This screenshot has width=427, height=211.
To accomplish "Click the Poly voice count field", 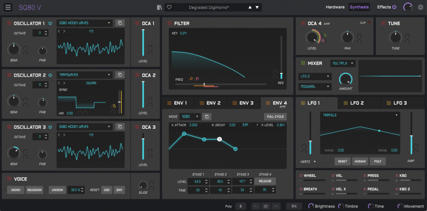I will 240,207.
